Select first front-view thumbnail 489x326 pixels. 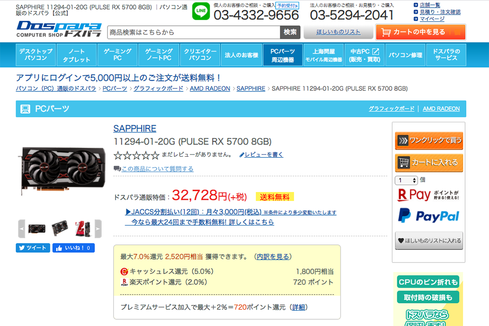click(36, 229)
